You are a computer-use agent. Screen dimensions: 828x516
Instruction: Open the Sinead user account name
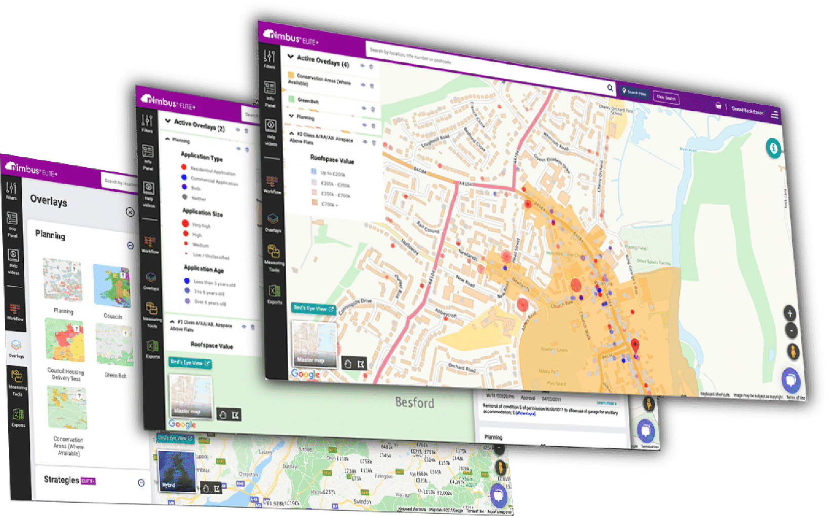coord(747,111)
